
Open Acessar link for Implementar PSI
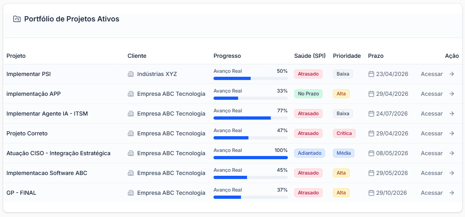[x=431, y=74]
